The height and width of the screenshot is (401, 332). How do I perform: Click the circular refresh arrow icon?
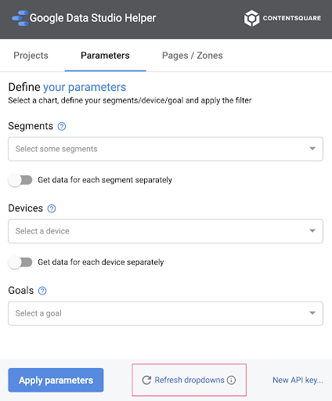coord(146,380)
